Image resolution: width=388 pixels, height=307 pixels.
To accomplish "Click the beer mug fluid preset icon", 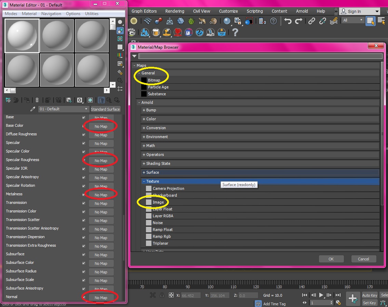I will pyautogui.click(x=156, y=32).
